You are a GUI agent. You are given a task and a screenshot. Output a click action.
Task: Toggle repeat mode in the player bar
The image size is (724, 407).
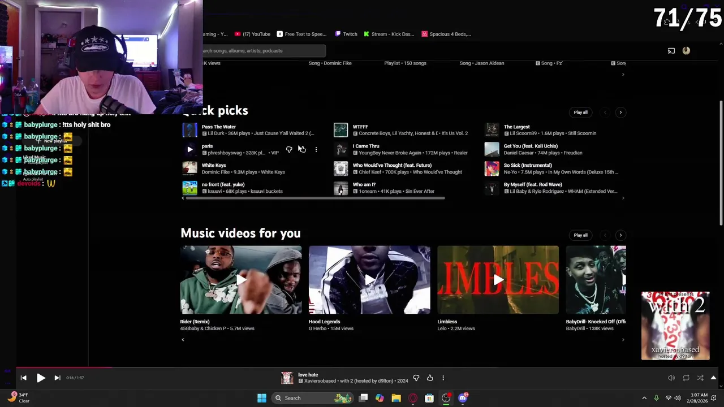(686, 378)
